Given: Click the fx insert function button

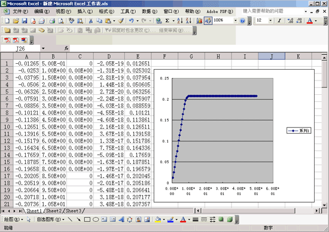Looking at the screenshot, I should click(66, 48).
